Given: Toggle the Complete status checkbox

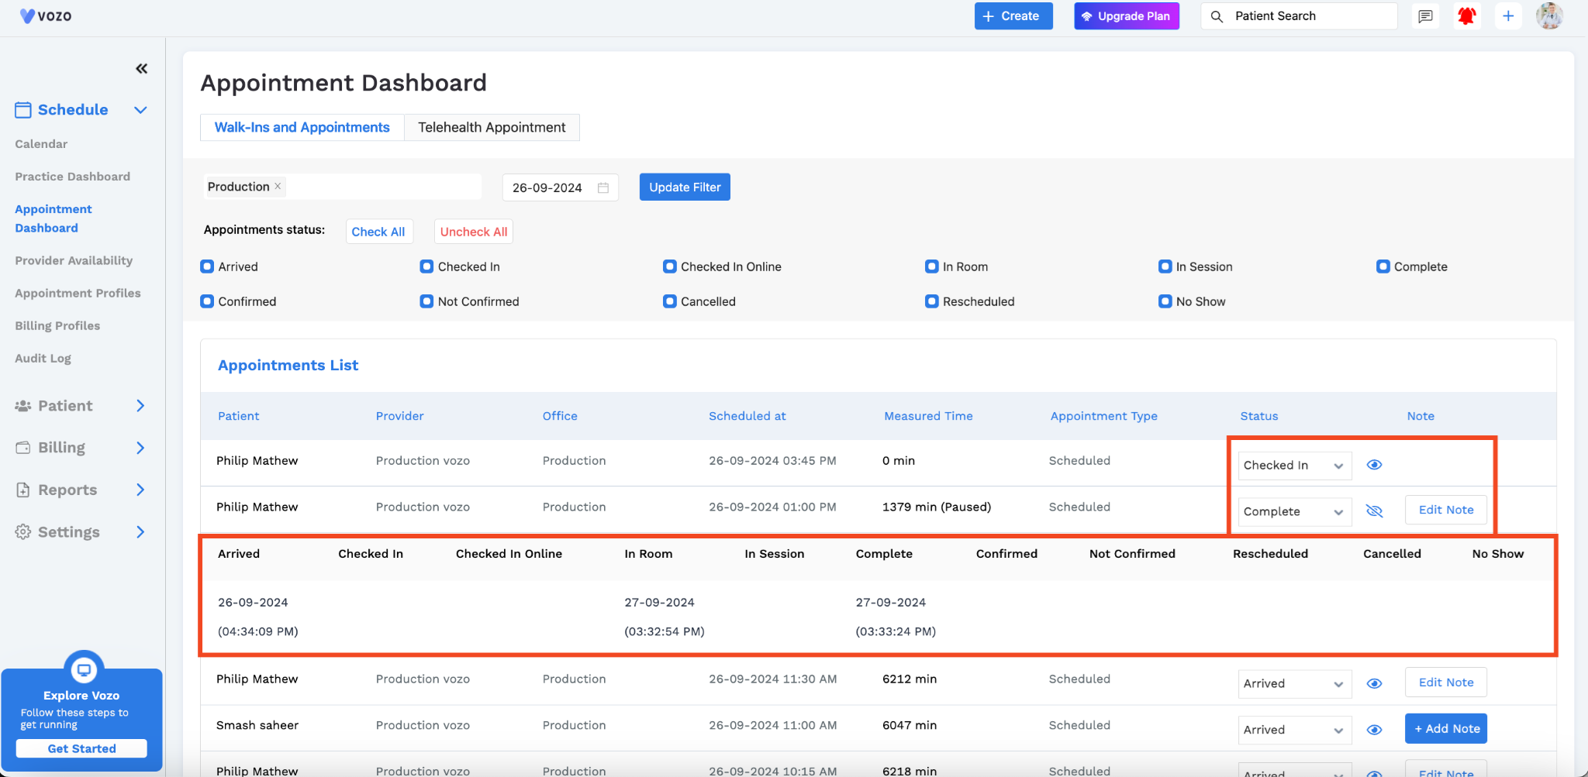Looking at the screenshot, I should (x=1383, y=266).
